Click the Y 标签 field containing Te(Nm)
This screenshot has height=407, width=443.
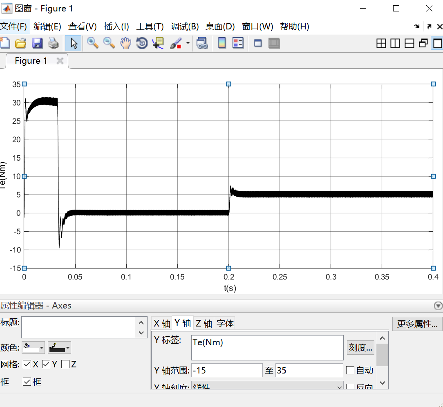click(x=267, y=348)
